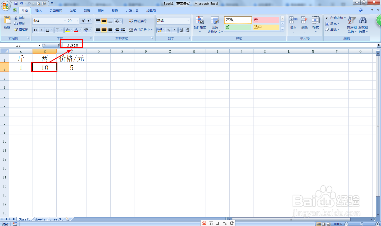This screenshot has width=381, height=226.
Task: Increase indent in alignment group
Action: [x=123, y=30]
